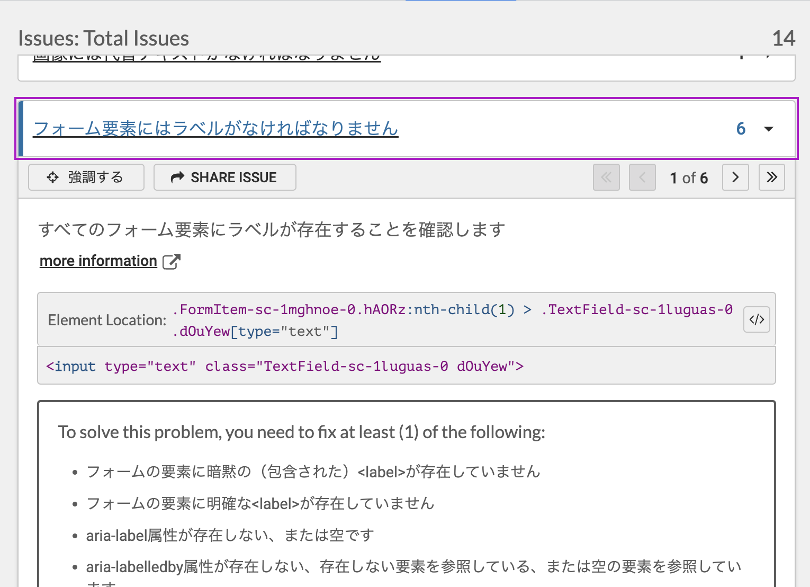810x587 pixels.
Task: Click the Element Location CSS selector text
Action: pos(453,320)
